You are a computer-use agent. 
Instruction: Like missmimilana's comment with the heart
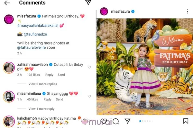tap(89, 96)
